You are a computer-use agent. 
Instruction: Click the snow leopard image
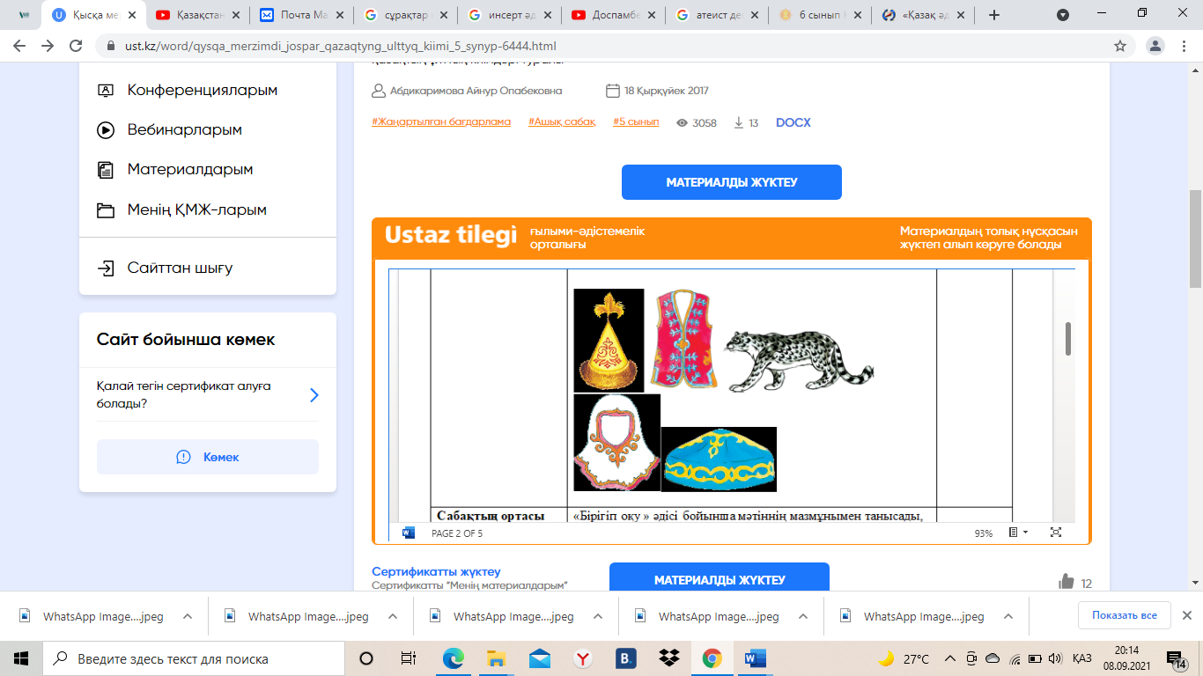[x=799, y=359]
